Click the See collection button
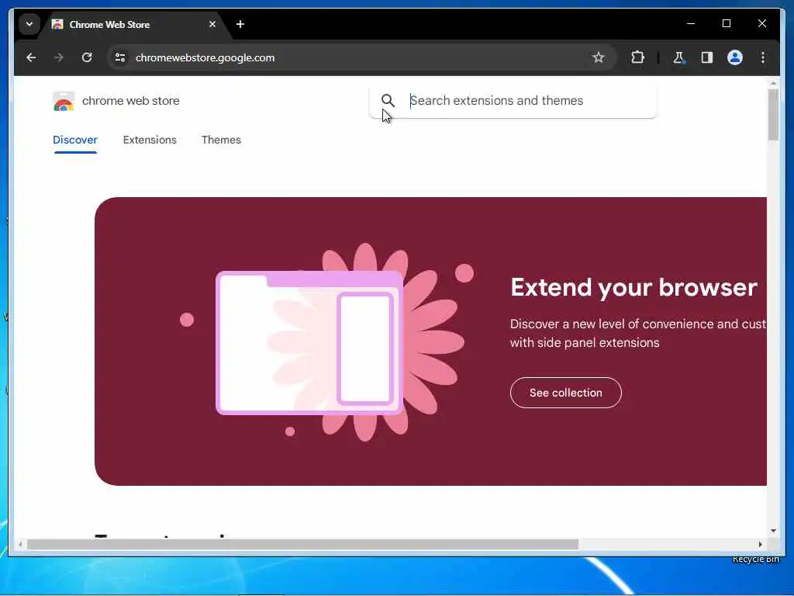The height and width of the screenshot is (596, 794). [565, 393]
